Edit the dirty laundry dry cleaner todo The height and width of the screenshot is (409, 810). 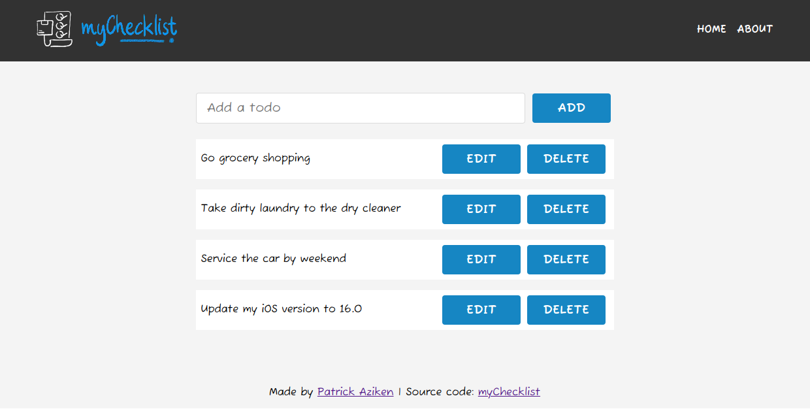[481, 209]
